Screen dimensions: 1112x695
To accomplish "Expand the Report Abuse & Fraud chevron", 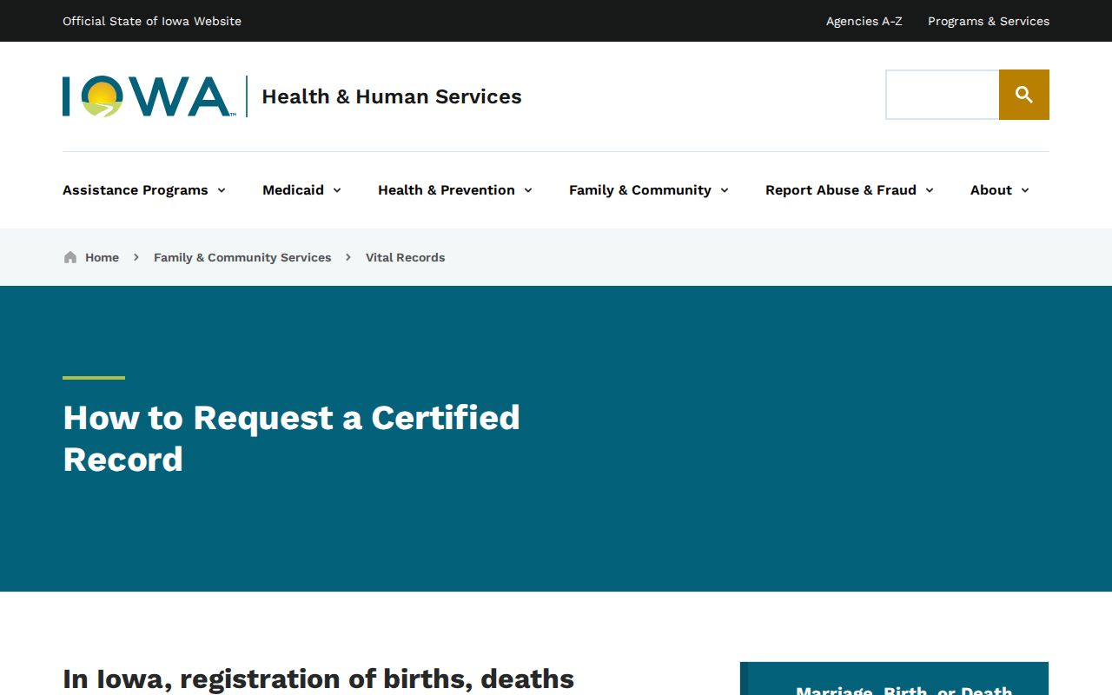I will tap(930, 190).
